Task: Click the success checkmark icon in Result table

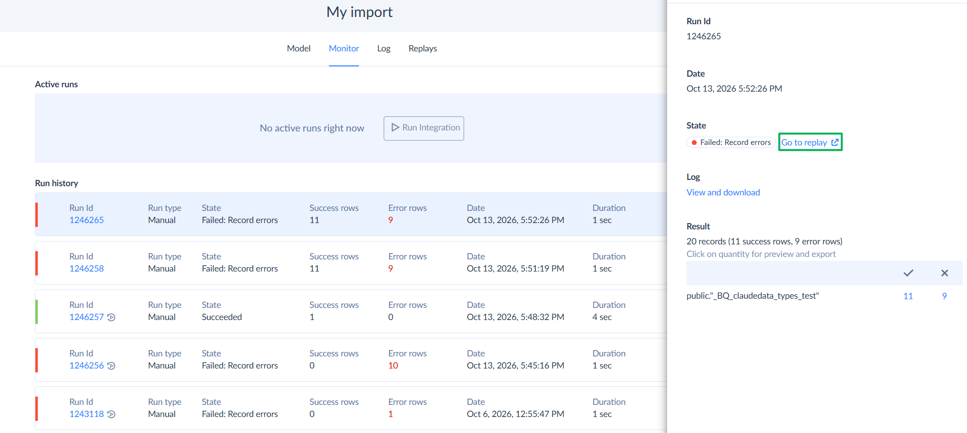Action: (908, 273)
